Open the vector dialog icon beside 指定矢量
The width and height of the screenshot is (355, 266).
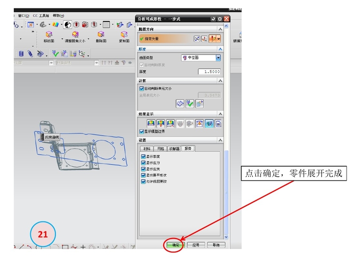tap(204, 39)
